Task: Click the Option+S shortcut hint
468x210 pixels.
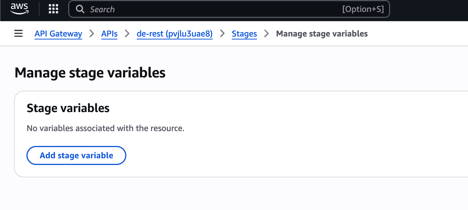Action: point(363,9)
